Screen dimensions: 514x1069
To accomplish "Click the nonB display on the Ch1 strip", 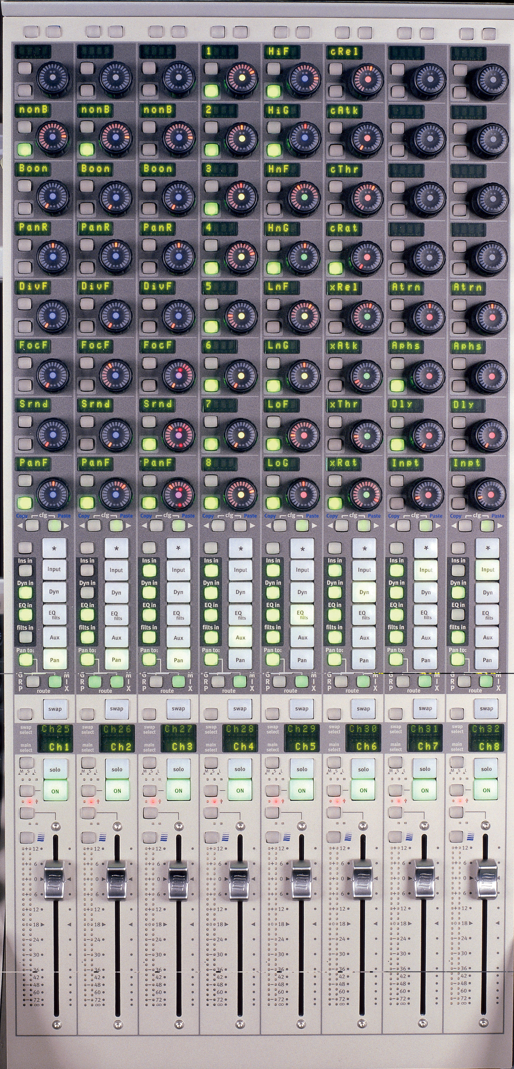I will point(33,110).
